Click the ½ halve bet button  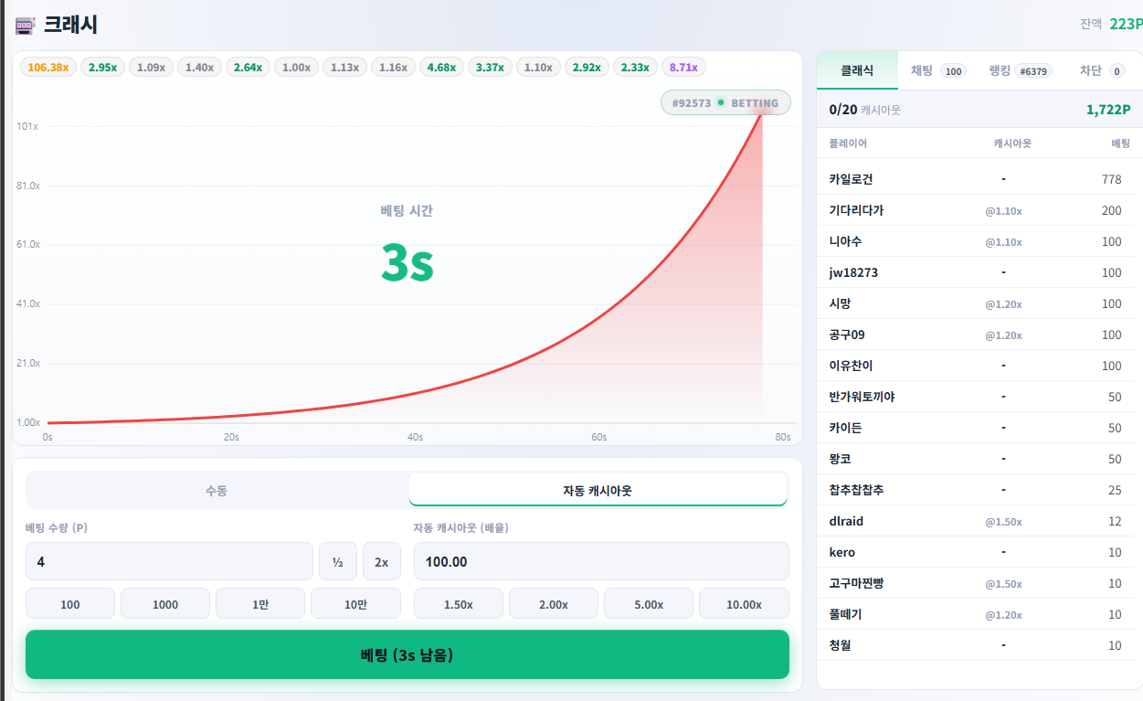pyautogui.click(x=338, y=561)
